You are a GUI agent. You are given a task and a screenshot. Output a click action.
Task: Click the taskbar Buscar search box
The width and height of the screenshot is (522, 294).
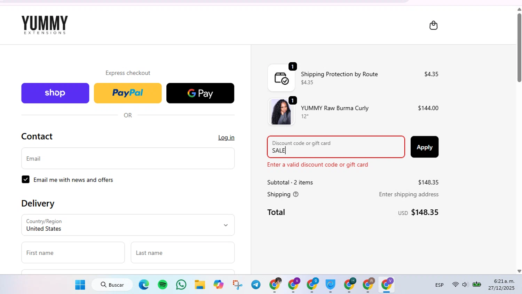(x=112, y=285)
